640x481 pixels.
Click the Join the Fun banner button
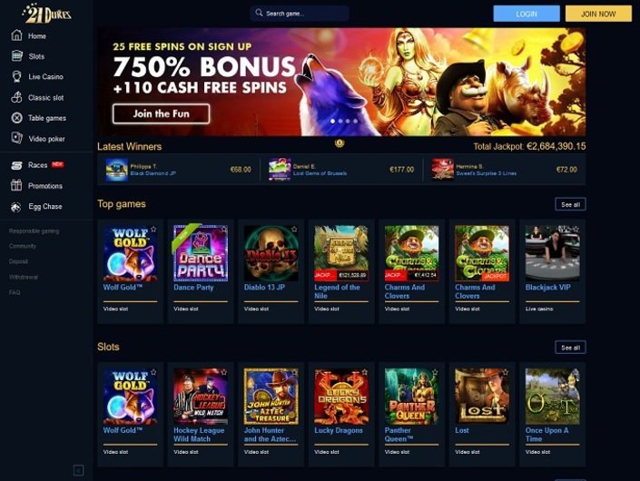(162, 113)
